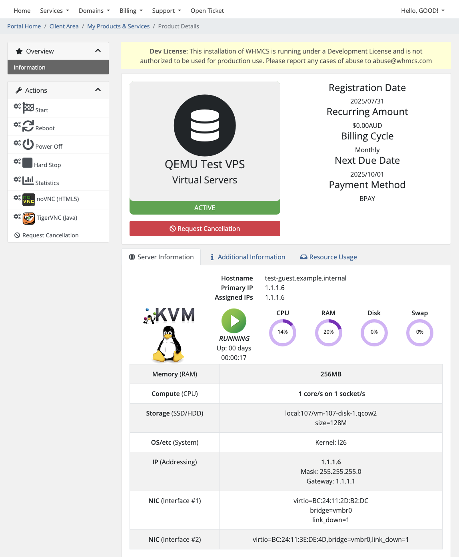459x557 pixels.
Task: Click the wrench icon beside Actions
Action: click(19, 90)
